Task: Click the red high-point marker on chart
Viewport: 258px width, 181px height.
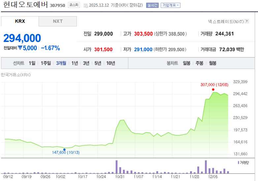Action: (213, 90)
